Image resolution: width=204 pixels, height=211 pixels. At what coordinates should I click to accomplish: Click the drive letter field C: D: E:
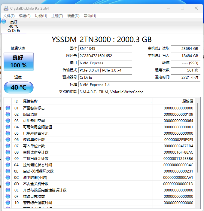pyautogui.click(x=105, y=78)
